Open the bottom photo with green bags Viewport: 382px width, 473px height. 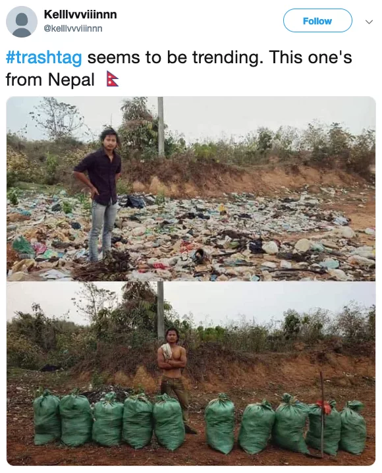point(191,374)
